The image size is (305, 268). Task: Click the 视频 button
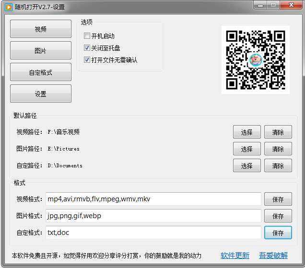coord(41,29)
